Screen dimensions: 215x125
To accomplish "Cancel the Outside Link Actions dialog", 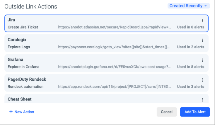I will click(x=167, y=112).
